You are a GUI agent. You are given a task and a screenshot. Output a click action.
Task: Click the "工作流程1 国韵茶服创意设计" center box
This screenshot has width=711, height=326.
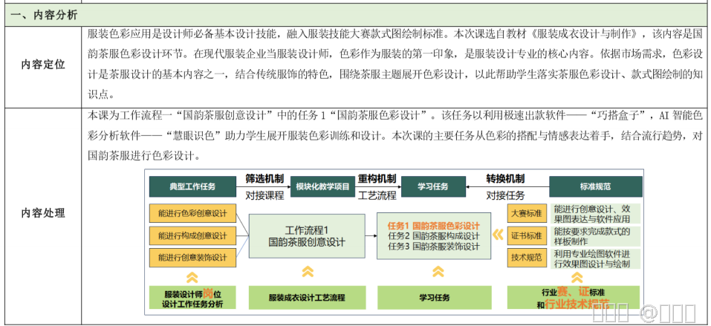[307, 236]
